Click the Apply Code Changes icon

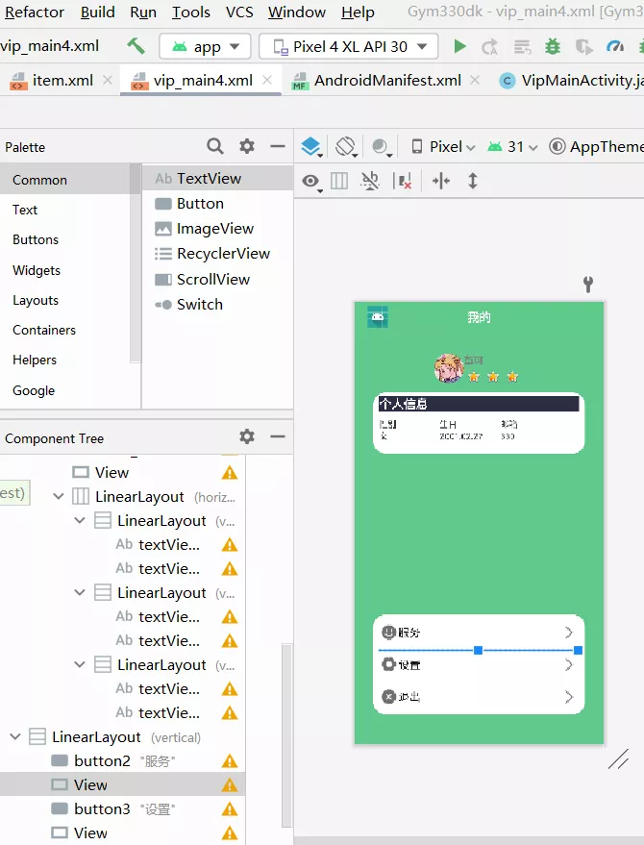(x=522, y=47)
